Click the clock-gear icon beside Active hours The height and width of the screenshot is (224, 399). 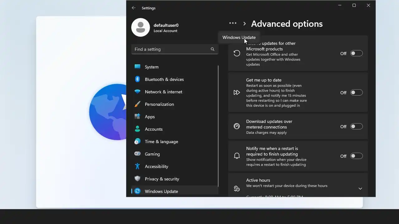coord(237,188)
